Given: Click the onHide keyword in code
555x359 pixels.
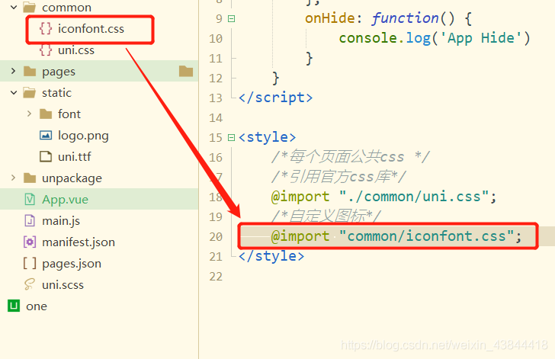Looking at the screenshot, I should coord(330,18).
